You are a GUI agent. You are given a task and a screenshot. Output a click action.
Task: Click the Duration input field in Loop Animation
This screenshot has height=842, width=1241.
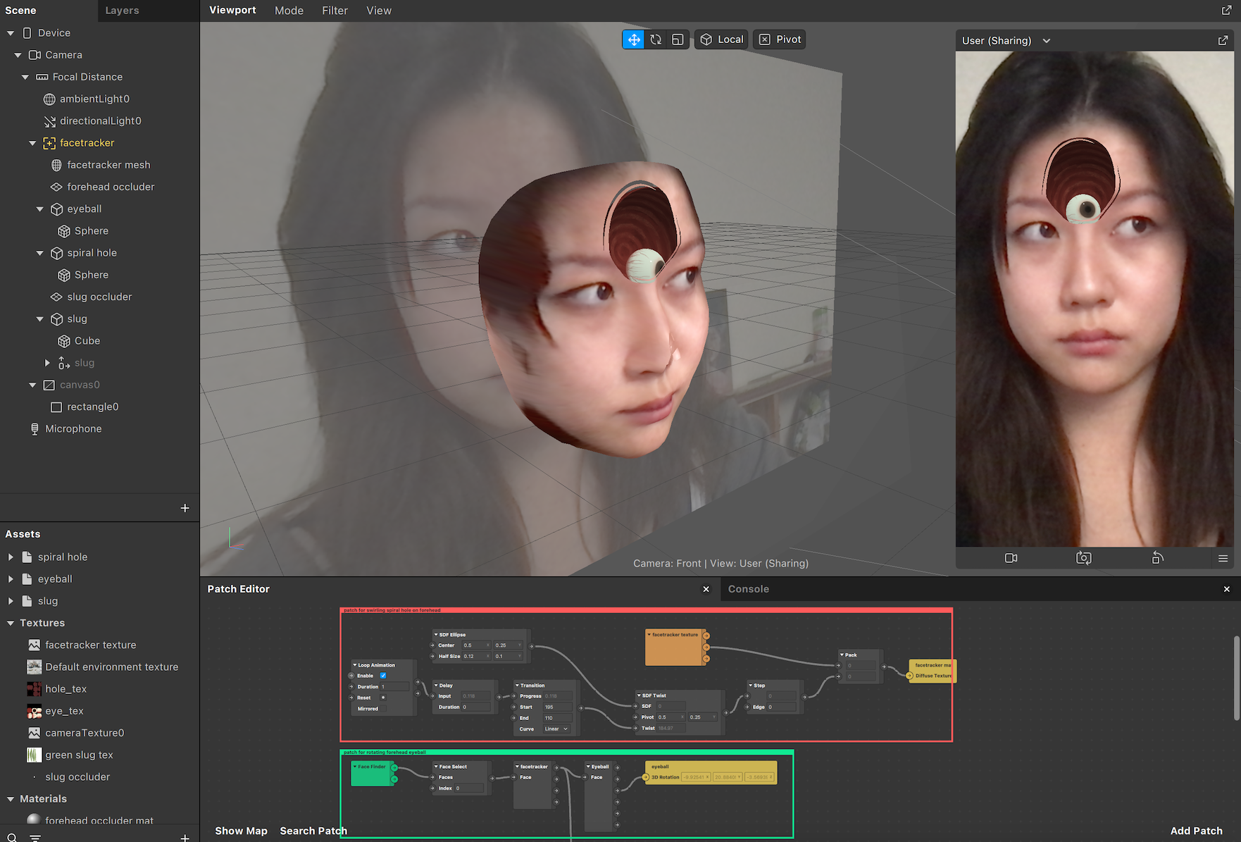click(394, 686)
